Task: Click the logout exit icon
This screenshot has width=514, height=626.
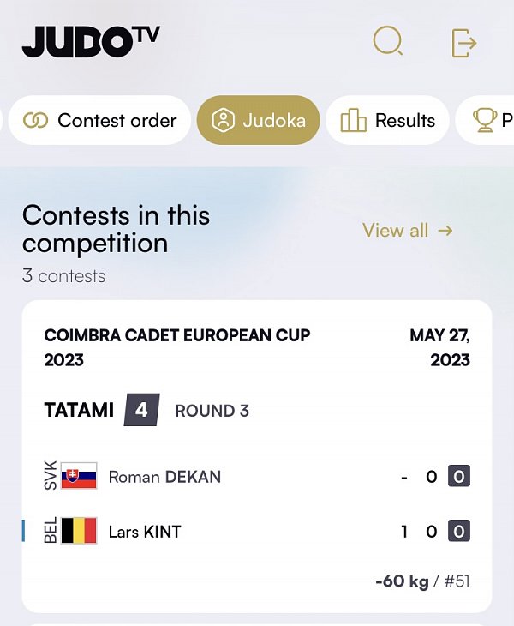Action: click(x=463, y=42)
